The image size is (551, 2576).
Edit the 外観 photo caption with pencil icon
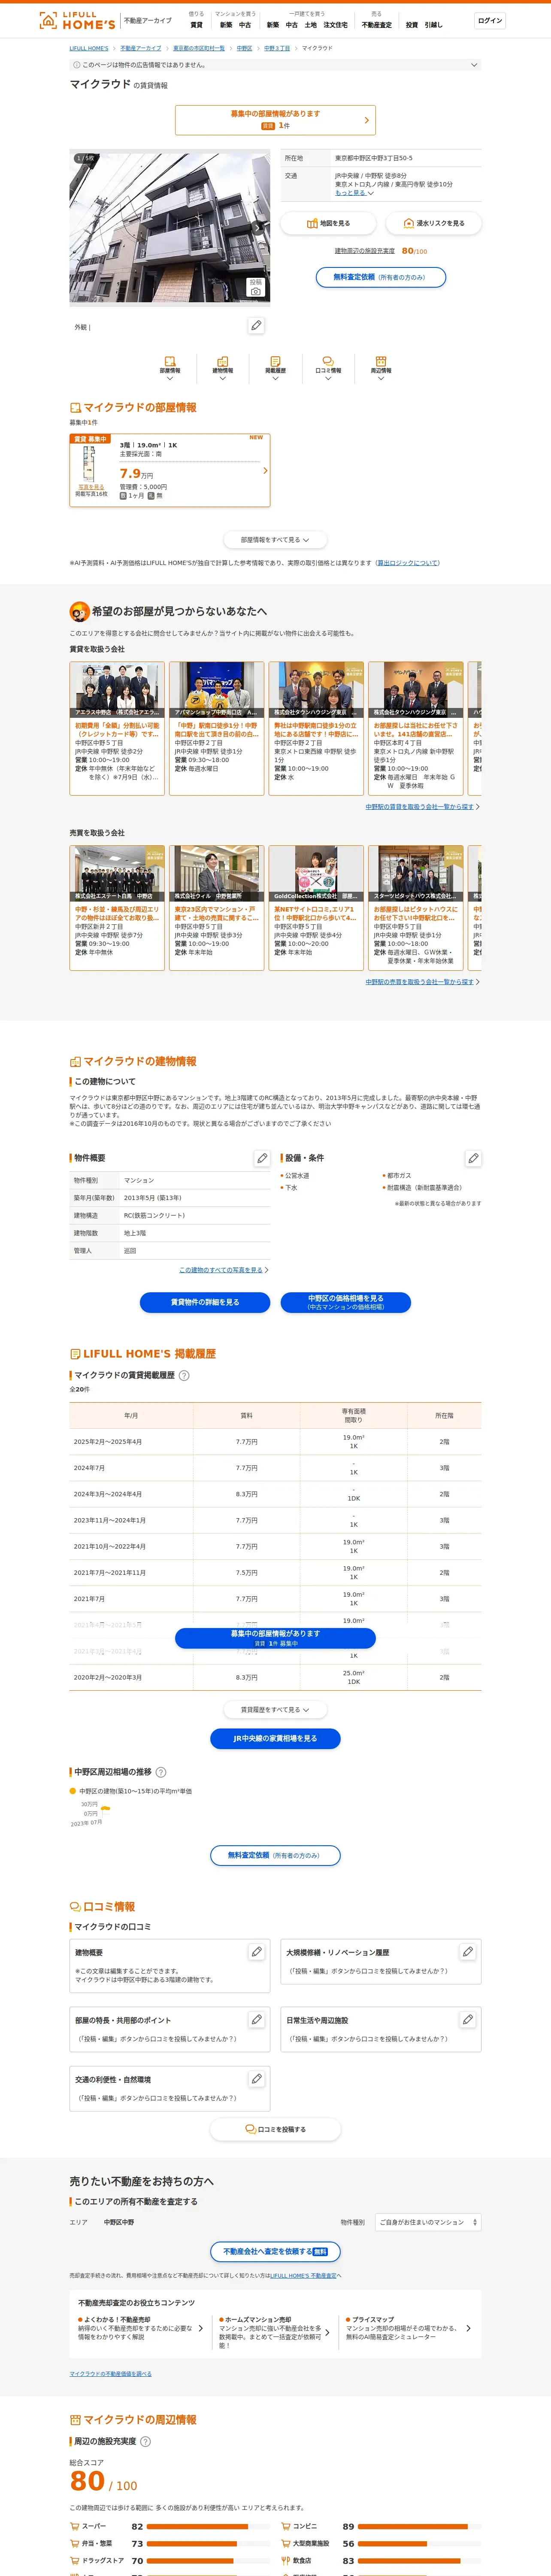click(256, 325)
